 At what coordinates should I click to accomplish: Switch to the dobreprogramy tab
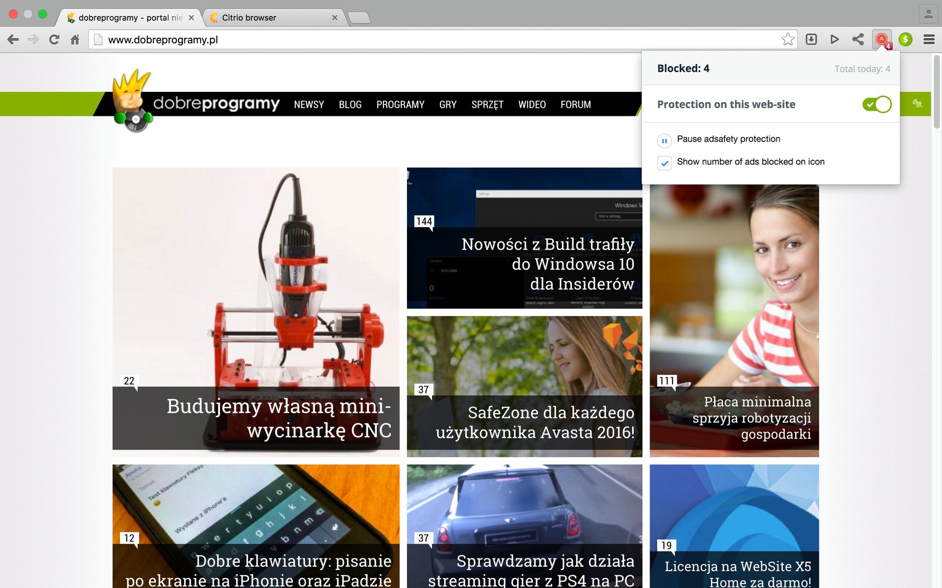click(130, 18)
